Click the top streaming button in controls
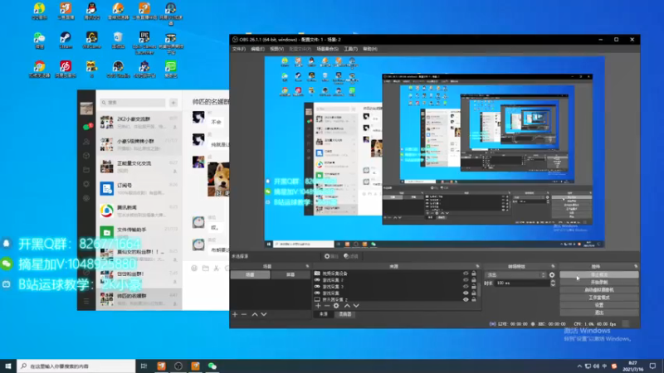Image resolution: width=664 pixels, height=373 pixels. pos(598,274)
